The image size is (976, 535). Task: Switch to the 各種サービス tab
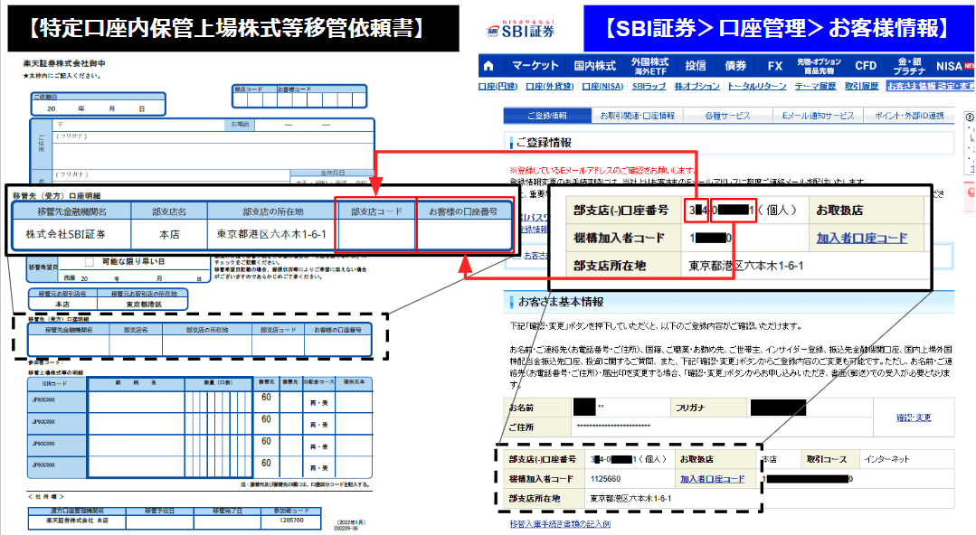coord(727,116)
